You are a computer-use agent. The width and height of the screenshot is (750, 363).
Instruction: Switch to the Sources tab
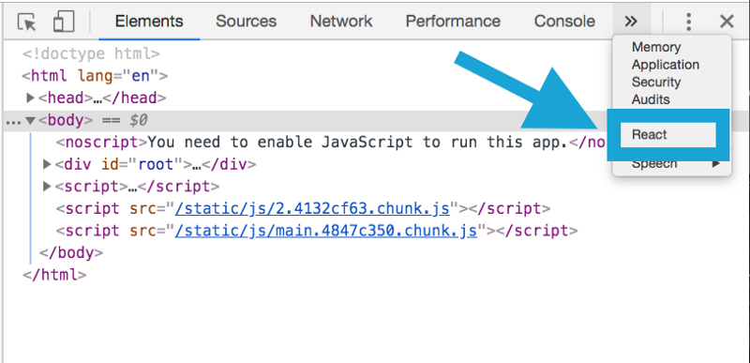pos(246,21)
